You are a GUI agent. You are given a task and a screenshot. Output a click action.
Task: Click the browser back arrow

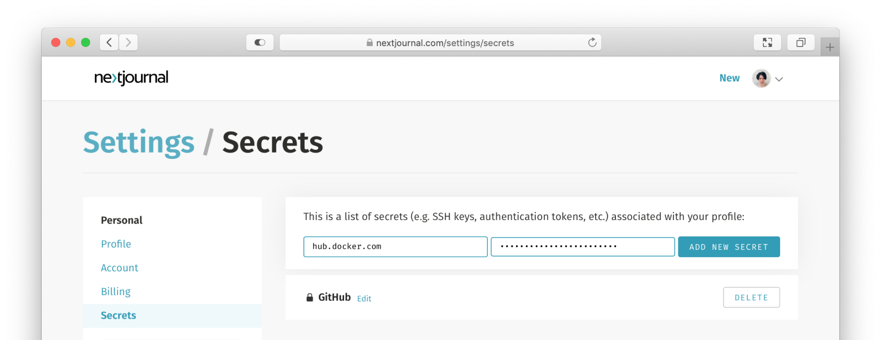point(109,42)
